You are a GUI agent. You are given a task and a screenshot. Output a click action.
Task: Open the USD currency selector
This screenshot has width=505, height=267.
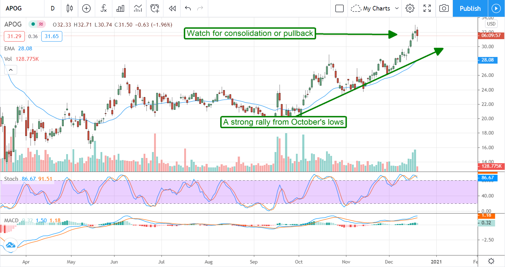pyautogui.click(x=491, y=24)
